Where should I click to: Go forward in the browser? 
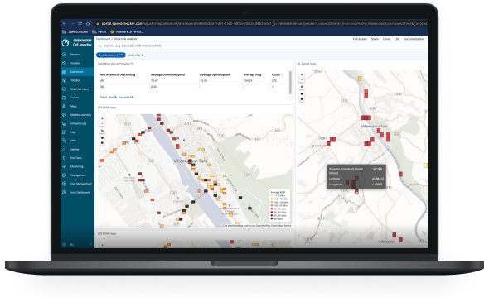click(72, 23)
